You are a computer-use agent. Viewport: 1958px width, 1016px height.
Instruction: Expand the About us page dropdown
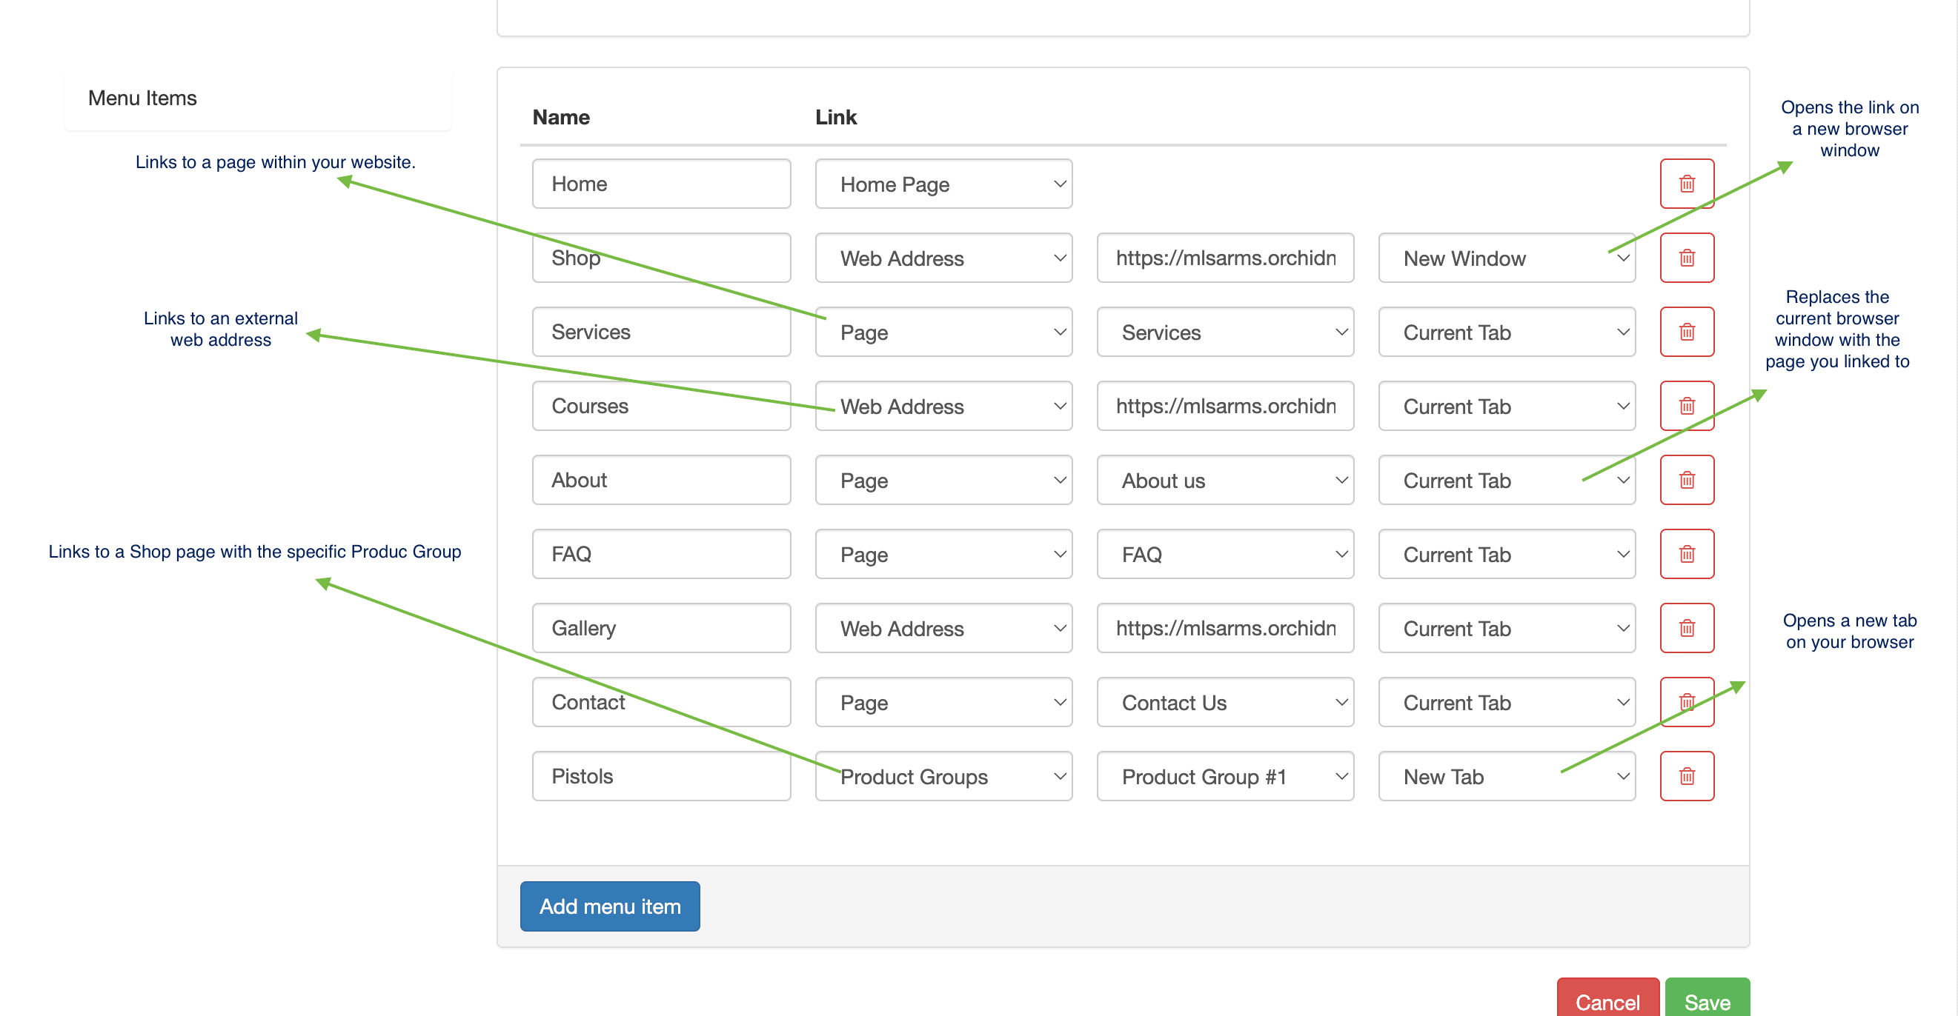pyautogui.click(x=1224, y=480)
